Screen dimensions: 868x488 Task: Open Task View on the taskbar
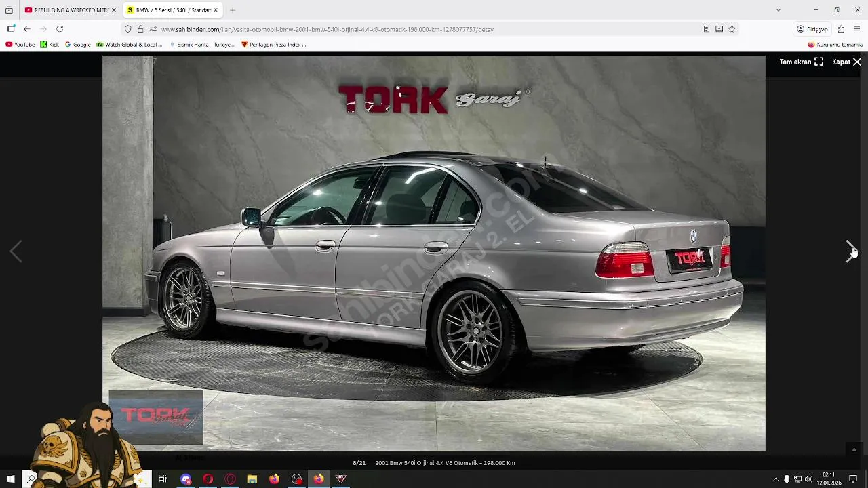tap(163, 479)
